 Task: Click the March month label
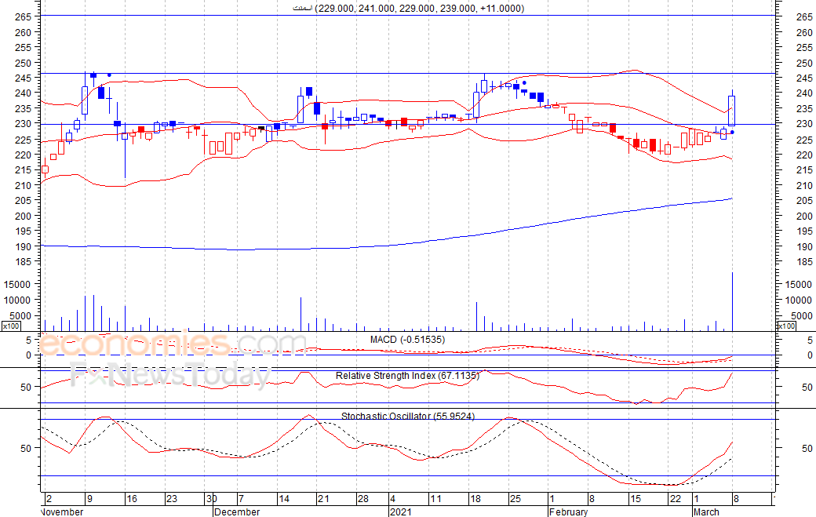coord(706,512)
